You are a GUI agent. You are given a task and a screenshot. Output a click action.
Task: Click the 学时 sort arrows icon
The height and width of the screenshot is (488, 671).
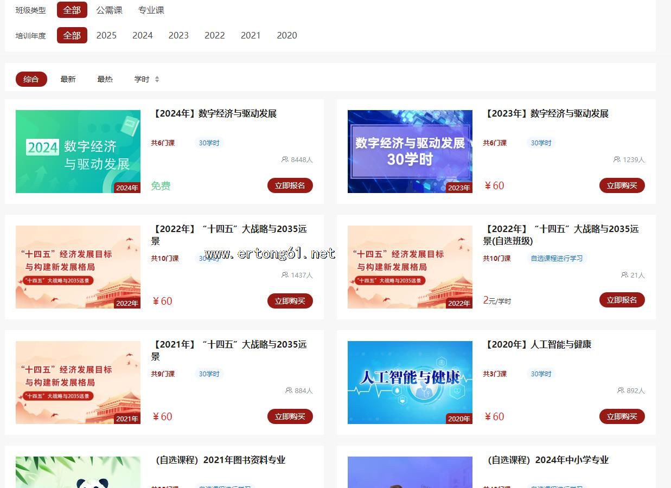(x=157, y=79)
